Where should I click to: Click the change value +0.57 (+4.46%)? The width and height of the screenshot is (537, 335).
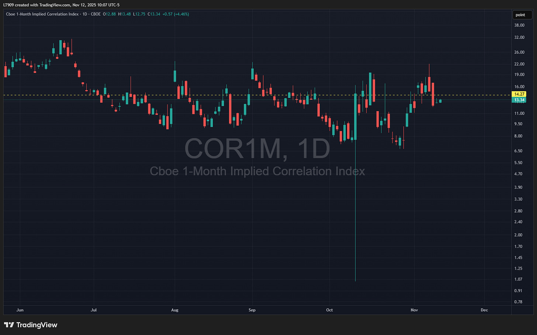pos(176,14)
